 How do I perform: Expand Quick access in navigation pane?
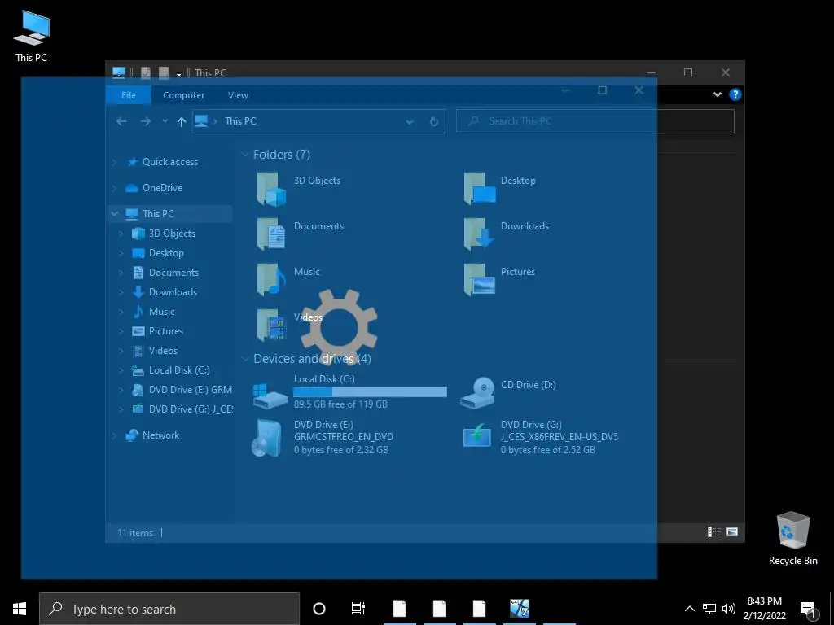coord(114,162)
